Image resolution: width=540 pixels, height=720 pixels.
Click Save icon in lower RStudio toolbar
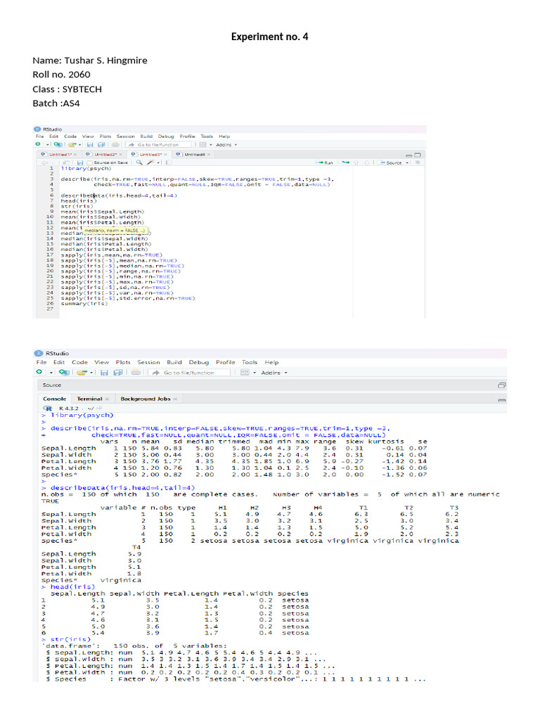point(104,373)
